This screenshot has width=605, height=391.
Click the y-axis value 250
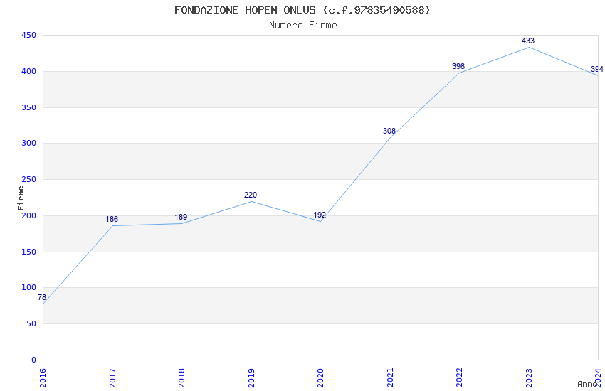[29, 180]
